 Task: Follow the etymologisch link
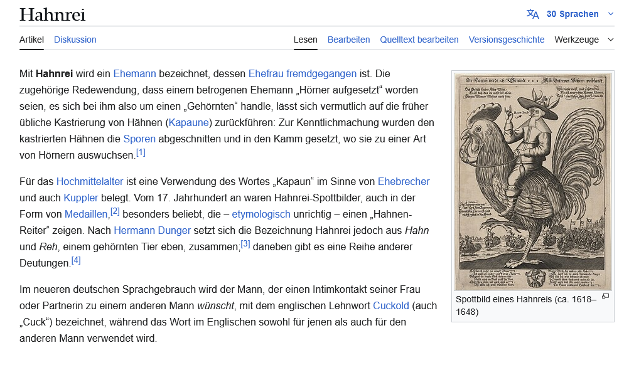[261, 214]
